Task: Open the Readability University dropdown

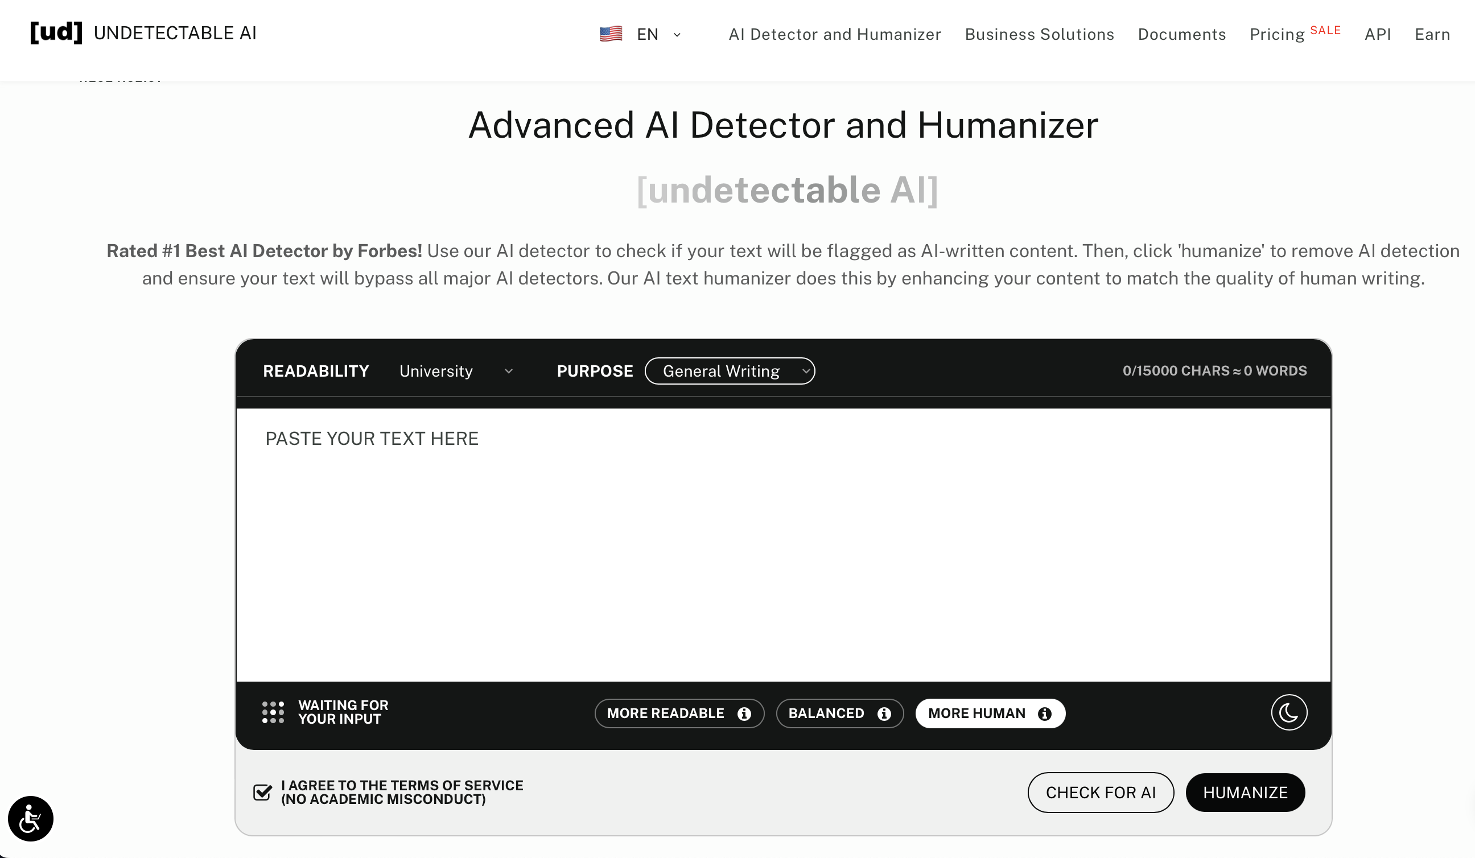Action: tap(456, 371)
